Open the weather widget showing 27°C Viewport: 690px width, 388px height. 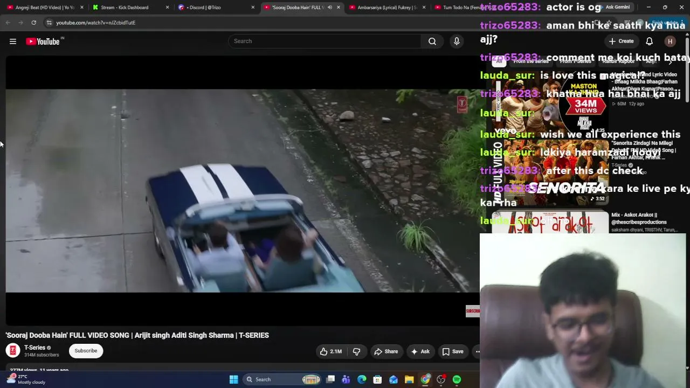click(26, 379)
